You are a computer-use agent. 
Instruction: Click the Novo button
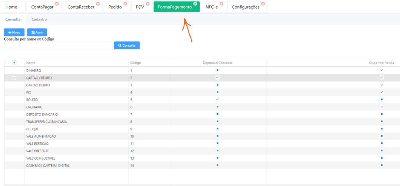coord(14,33)
